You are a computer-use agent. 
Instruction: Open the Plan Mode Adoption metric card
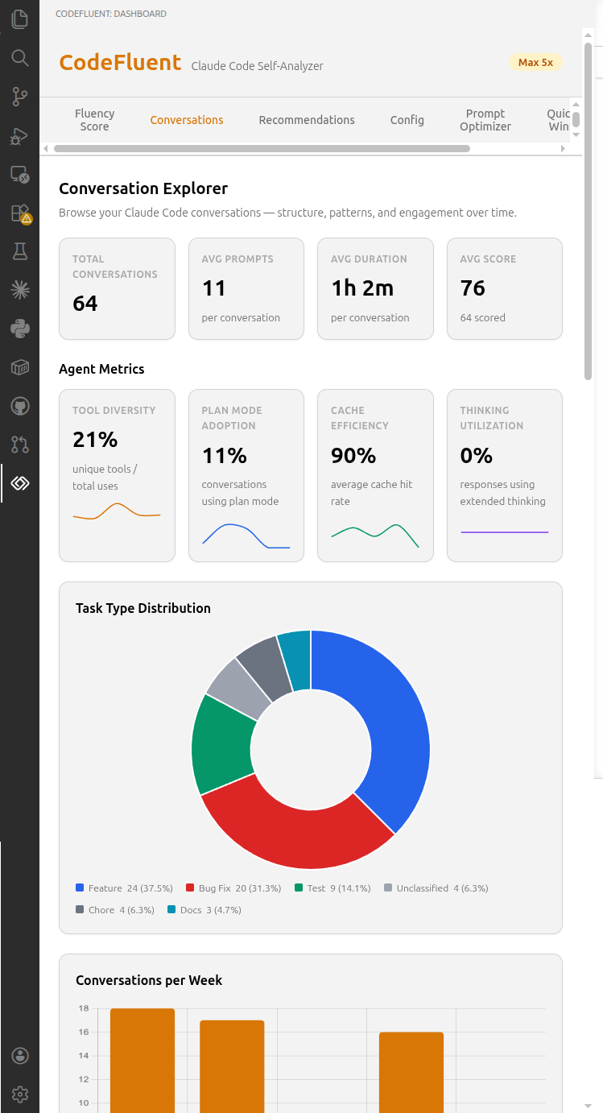click(x=246, y=475)
